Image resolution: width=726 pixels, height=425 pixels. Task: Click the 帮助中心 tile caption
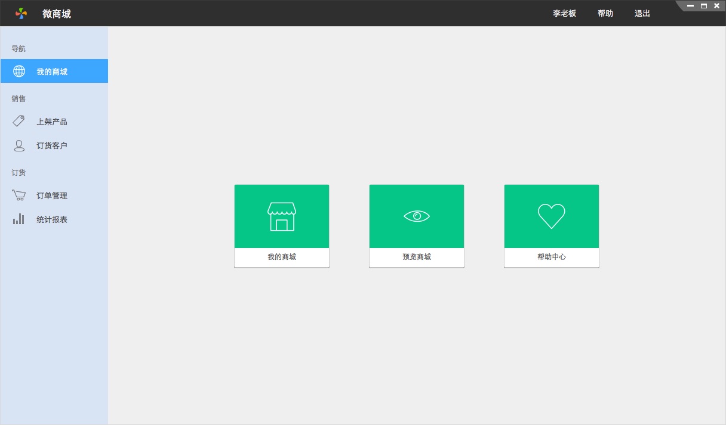[x=552, y=257]
